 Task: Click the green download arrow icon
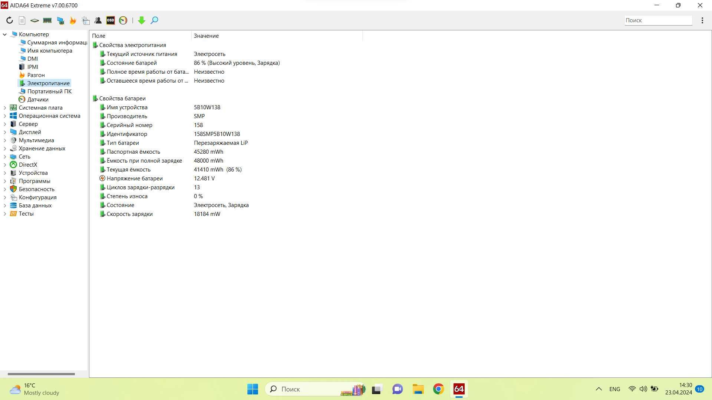tap(141, 20)
